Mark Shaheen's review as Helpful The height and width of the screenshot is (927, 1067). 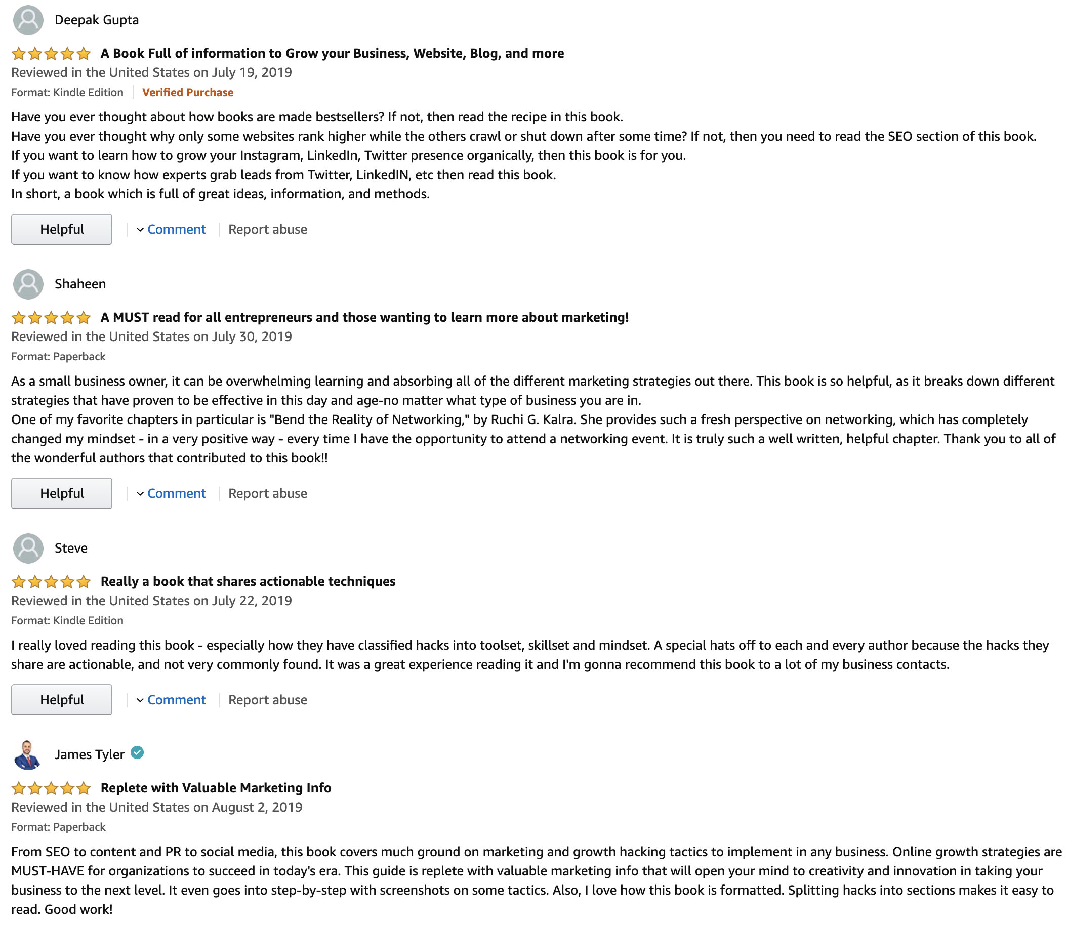(62, 493)
